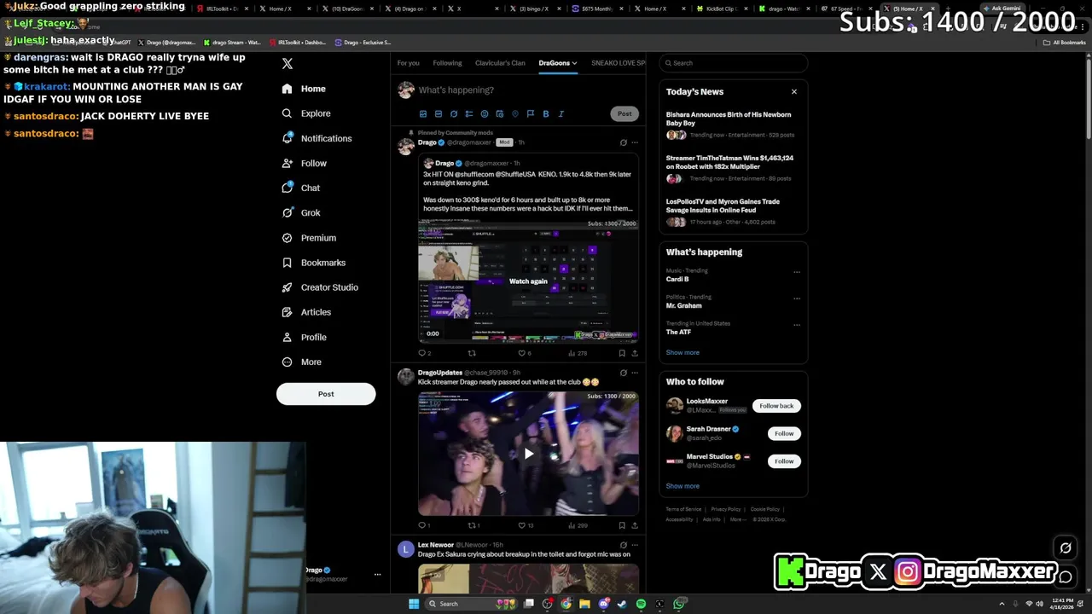Expand the DraGoons tab dropdown chevron
Image resolution: width=1092 pixels, height=614 pixels.
(574, 63)
